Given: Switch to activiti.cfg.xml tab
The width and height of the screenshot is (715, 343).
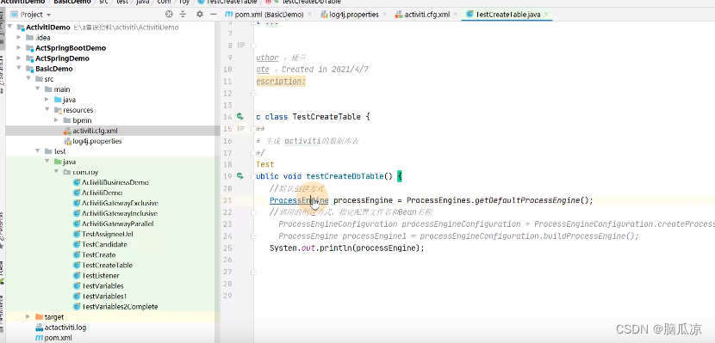Looking at the screenshot, I should tap(427, 15).
